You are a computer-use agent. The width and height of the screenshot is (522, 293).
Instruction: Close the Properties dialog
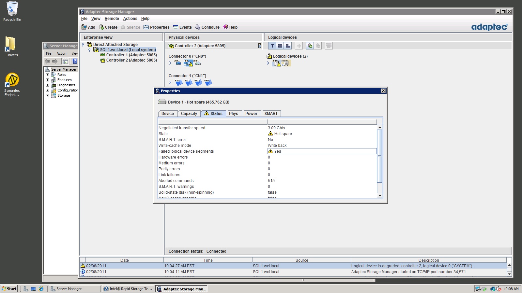(383, 91)
